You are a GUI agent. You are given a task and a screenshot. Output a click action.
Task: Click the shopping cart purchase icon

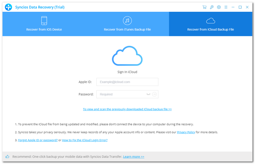[x=204, y=7]
